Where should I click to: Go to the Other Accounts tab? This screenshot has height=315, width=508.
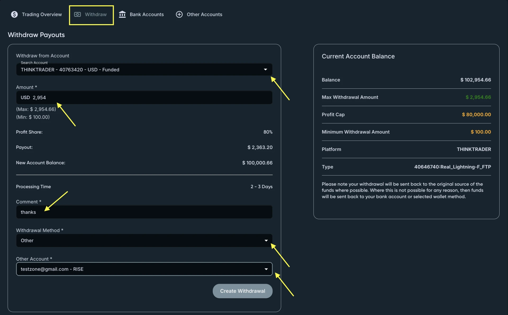[204, 14]
